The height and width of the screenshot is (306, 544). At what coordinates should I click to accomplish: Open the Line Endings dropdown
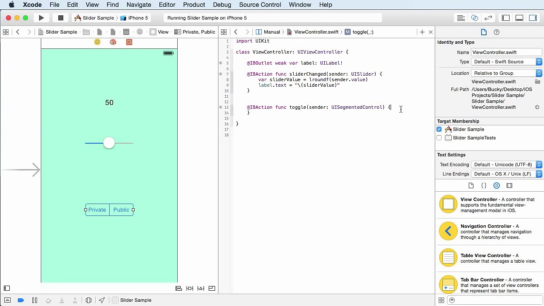[507, 174]
